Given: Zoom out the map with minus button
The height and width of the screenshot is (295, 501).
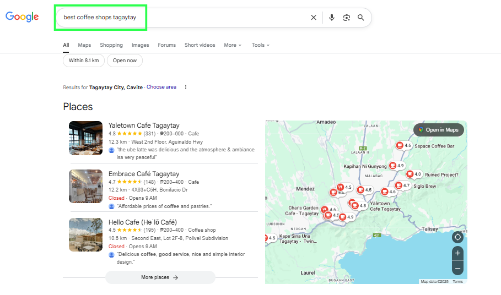Looking at the screenshot, I should point(457,268).
